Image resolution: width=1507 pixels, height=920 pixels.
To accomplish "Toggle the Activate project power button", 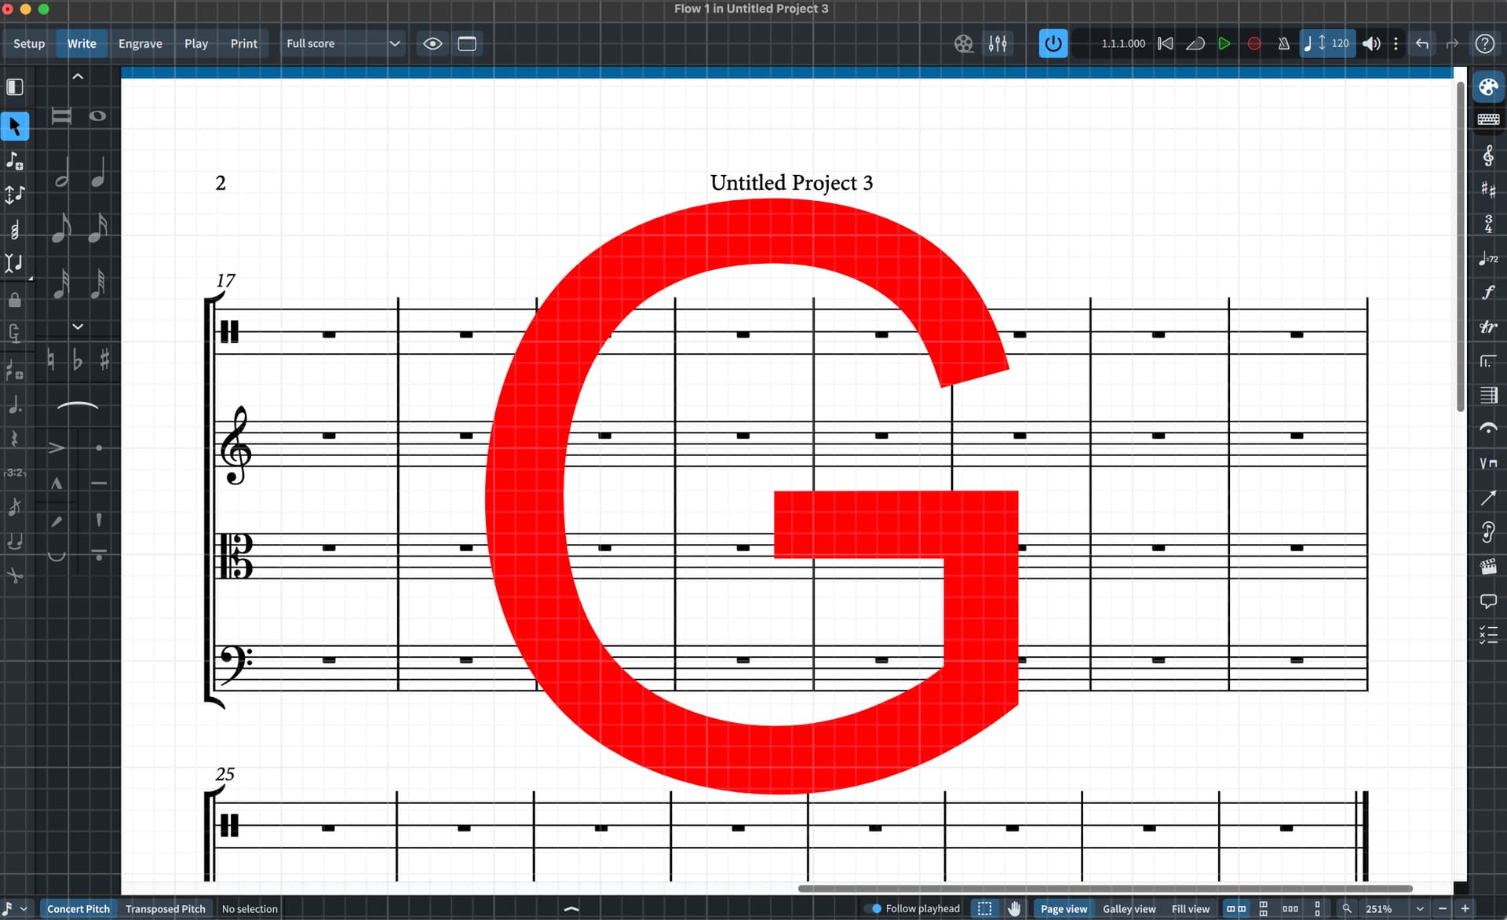I will point(1053,44).
